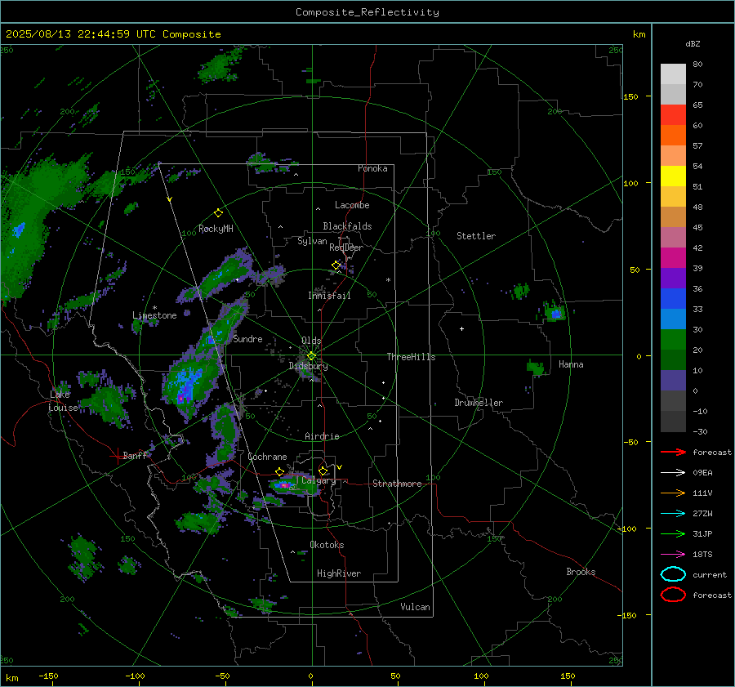The image size is (735, 687).
Task: Click the white 09EA arrow legend icon
Action: pos(673,472)
